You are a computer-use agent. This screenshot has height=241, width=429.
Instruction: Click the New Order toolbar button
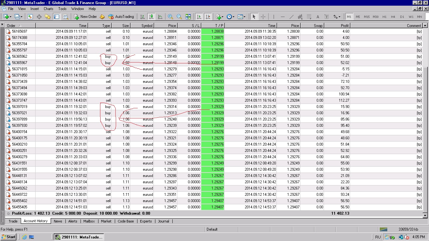(x=85, y=17)
